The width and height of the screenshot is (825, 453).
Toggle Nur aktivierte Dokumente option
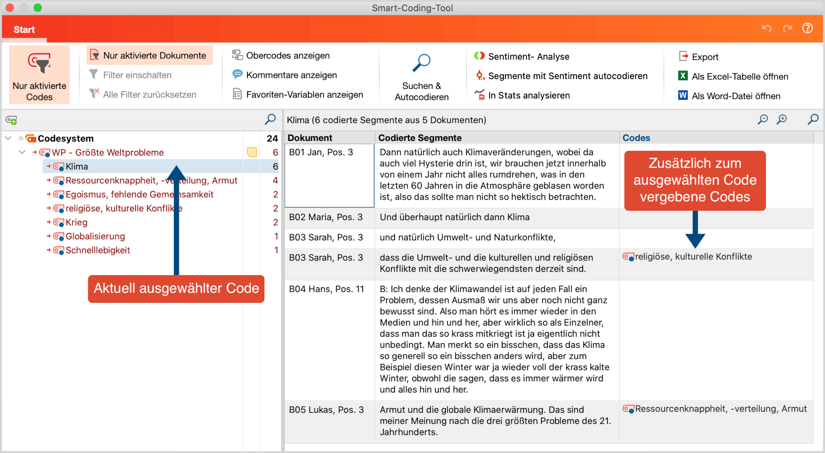[x=149, y=55]
